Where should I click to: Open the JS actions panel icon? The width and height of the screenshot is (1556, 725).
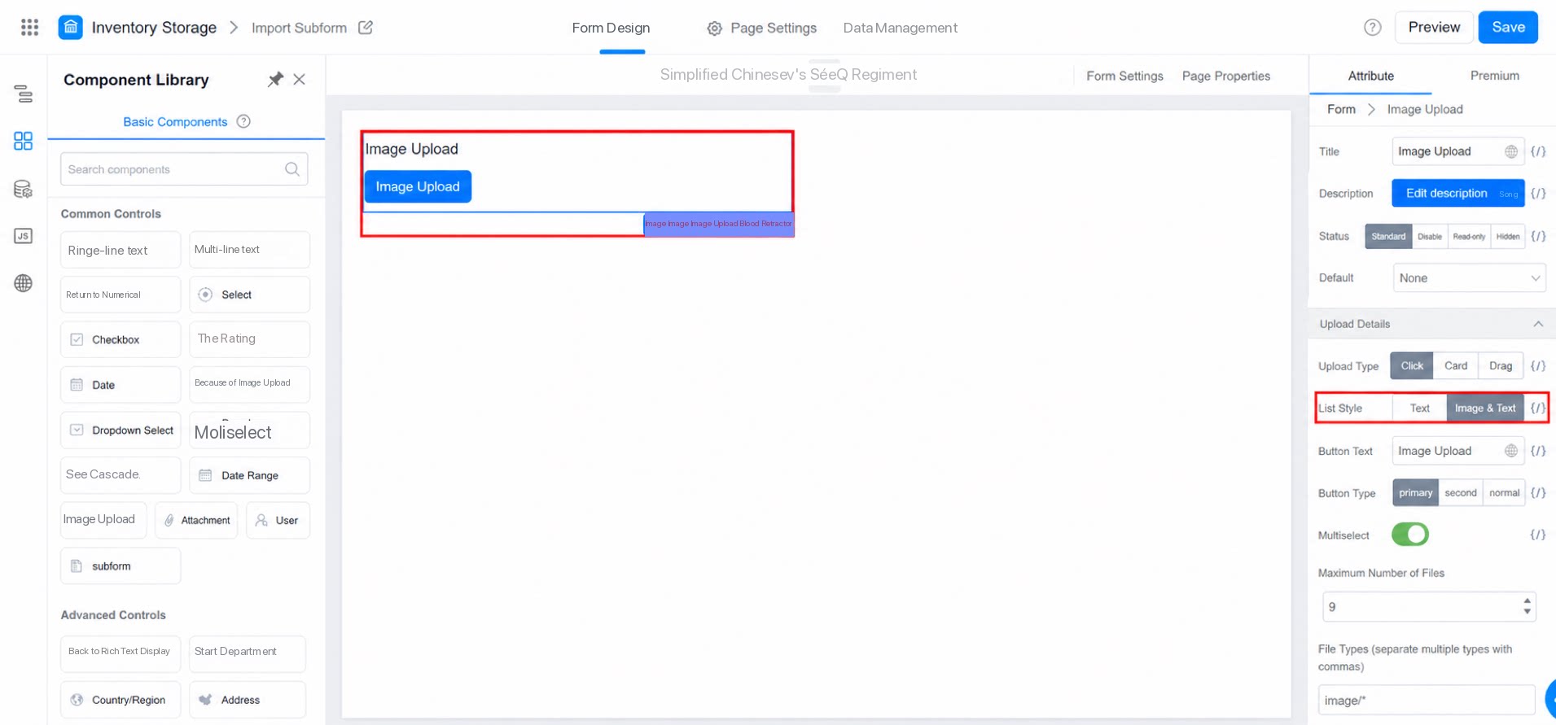point(24,236)
